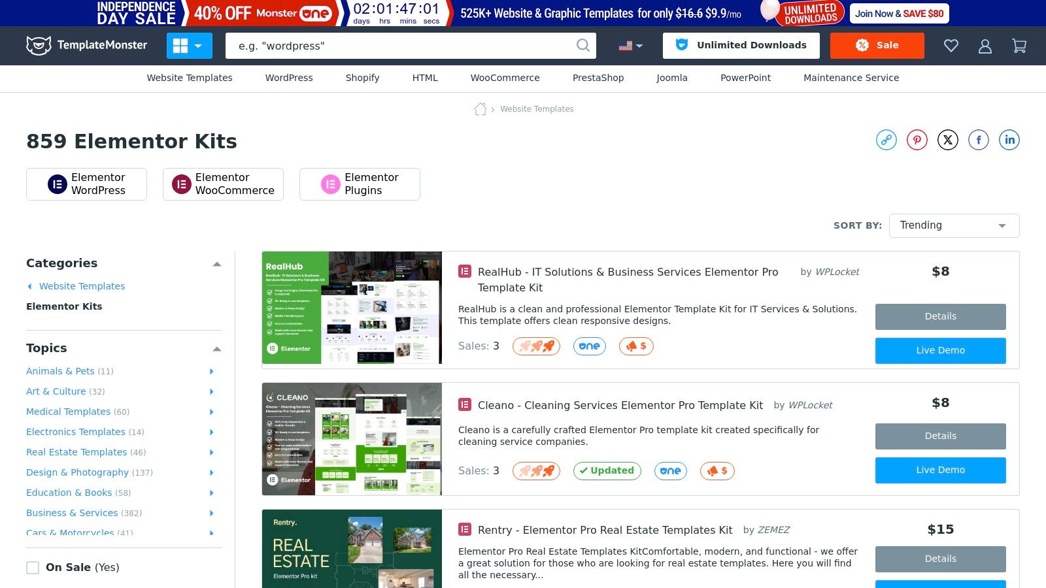Click Details button for Cleano

(x=940, y=436)
